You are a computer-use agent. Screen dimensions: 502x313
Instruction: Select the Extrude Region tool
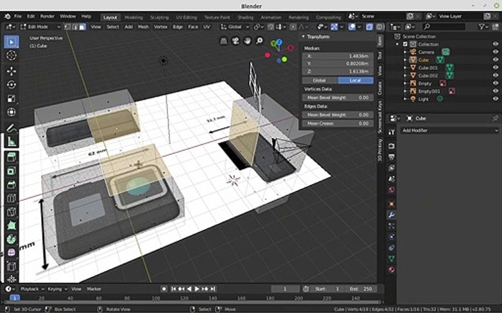11,157
